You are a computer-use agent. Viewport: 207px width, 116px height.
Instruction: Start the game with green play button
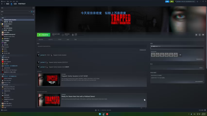click(x=43, y=35)
